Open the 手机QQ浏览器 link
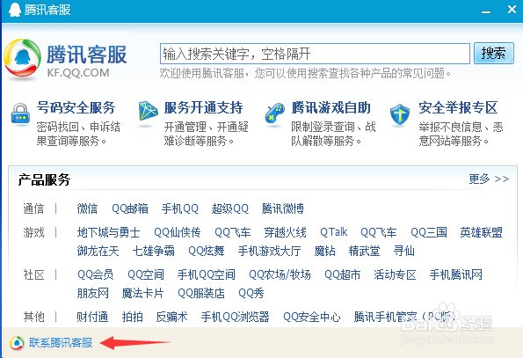 236,317
